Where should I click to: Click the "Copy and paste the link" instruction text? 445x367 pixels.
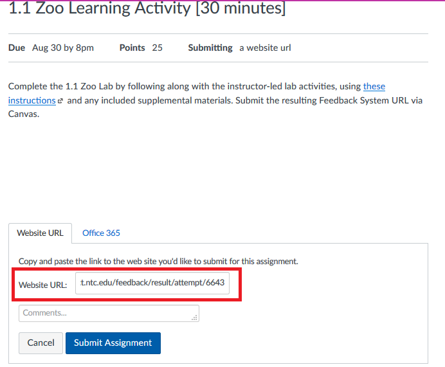pyautogui.click(x=158, y=262)
